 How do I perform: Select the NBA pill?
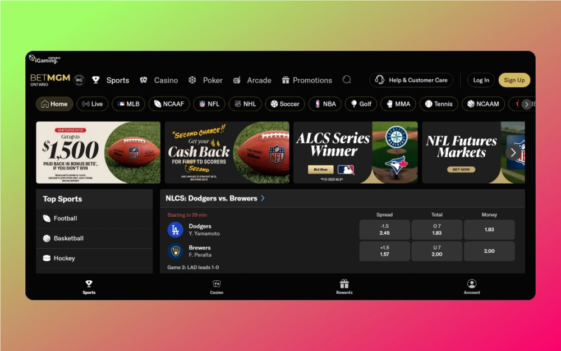pos(325,104)
